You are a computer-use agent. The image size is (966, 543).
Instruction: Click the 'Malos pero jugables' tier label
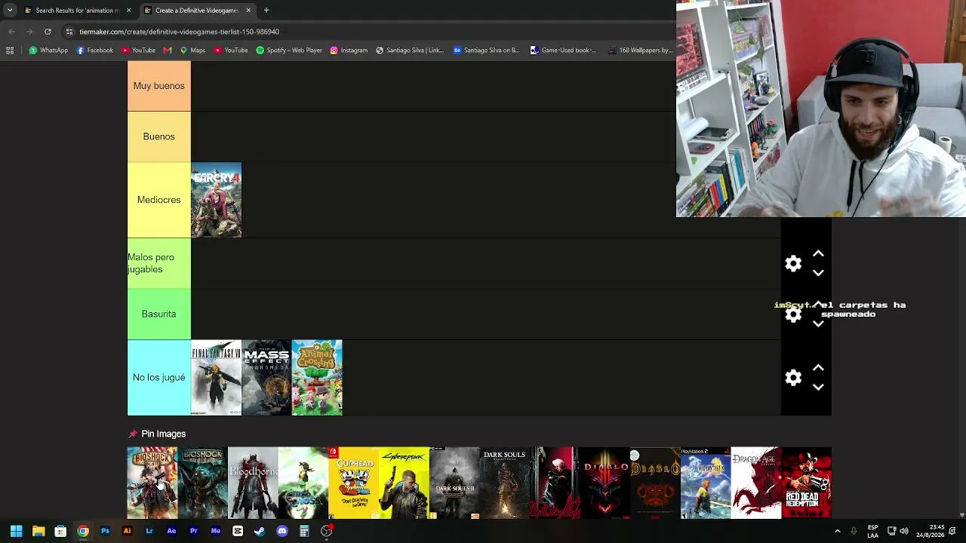point(158,263)
